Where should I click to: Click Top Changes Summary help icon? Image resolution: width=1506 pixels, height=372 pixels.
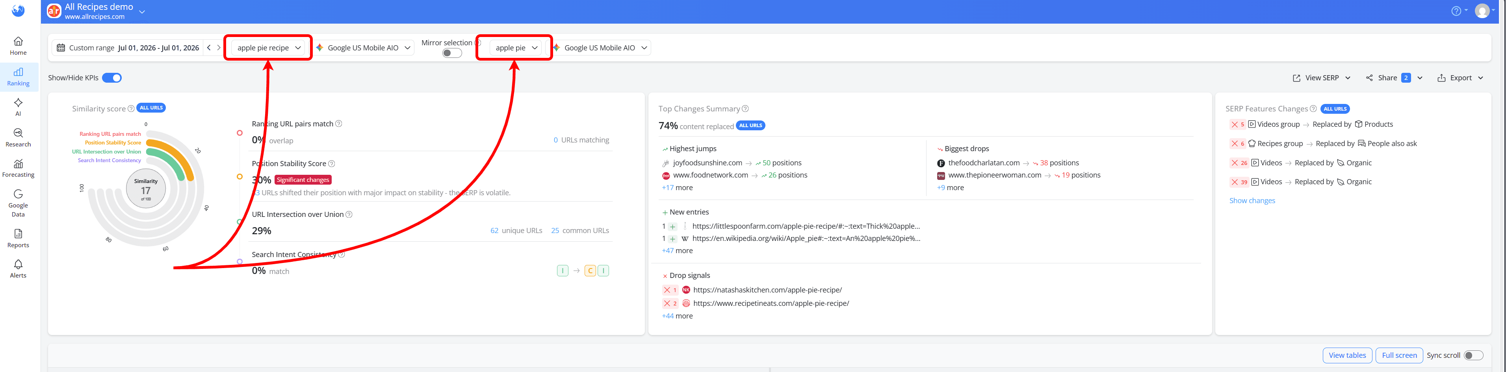point(745,109)
